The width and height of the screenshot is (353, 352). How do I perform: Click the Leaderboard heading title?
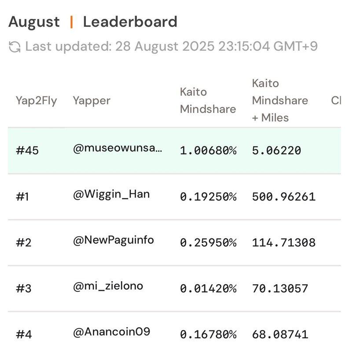click(x=130, y=22)
